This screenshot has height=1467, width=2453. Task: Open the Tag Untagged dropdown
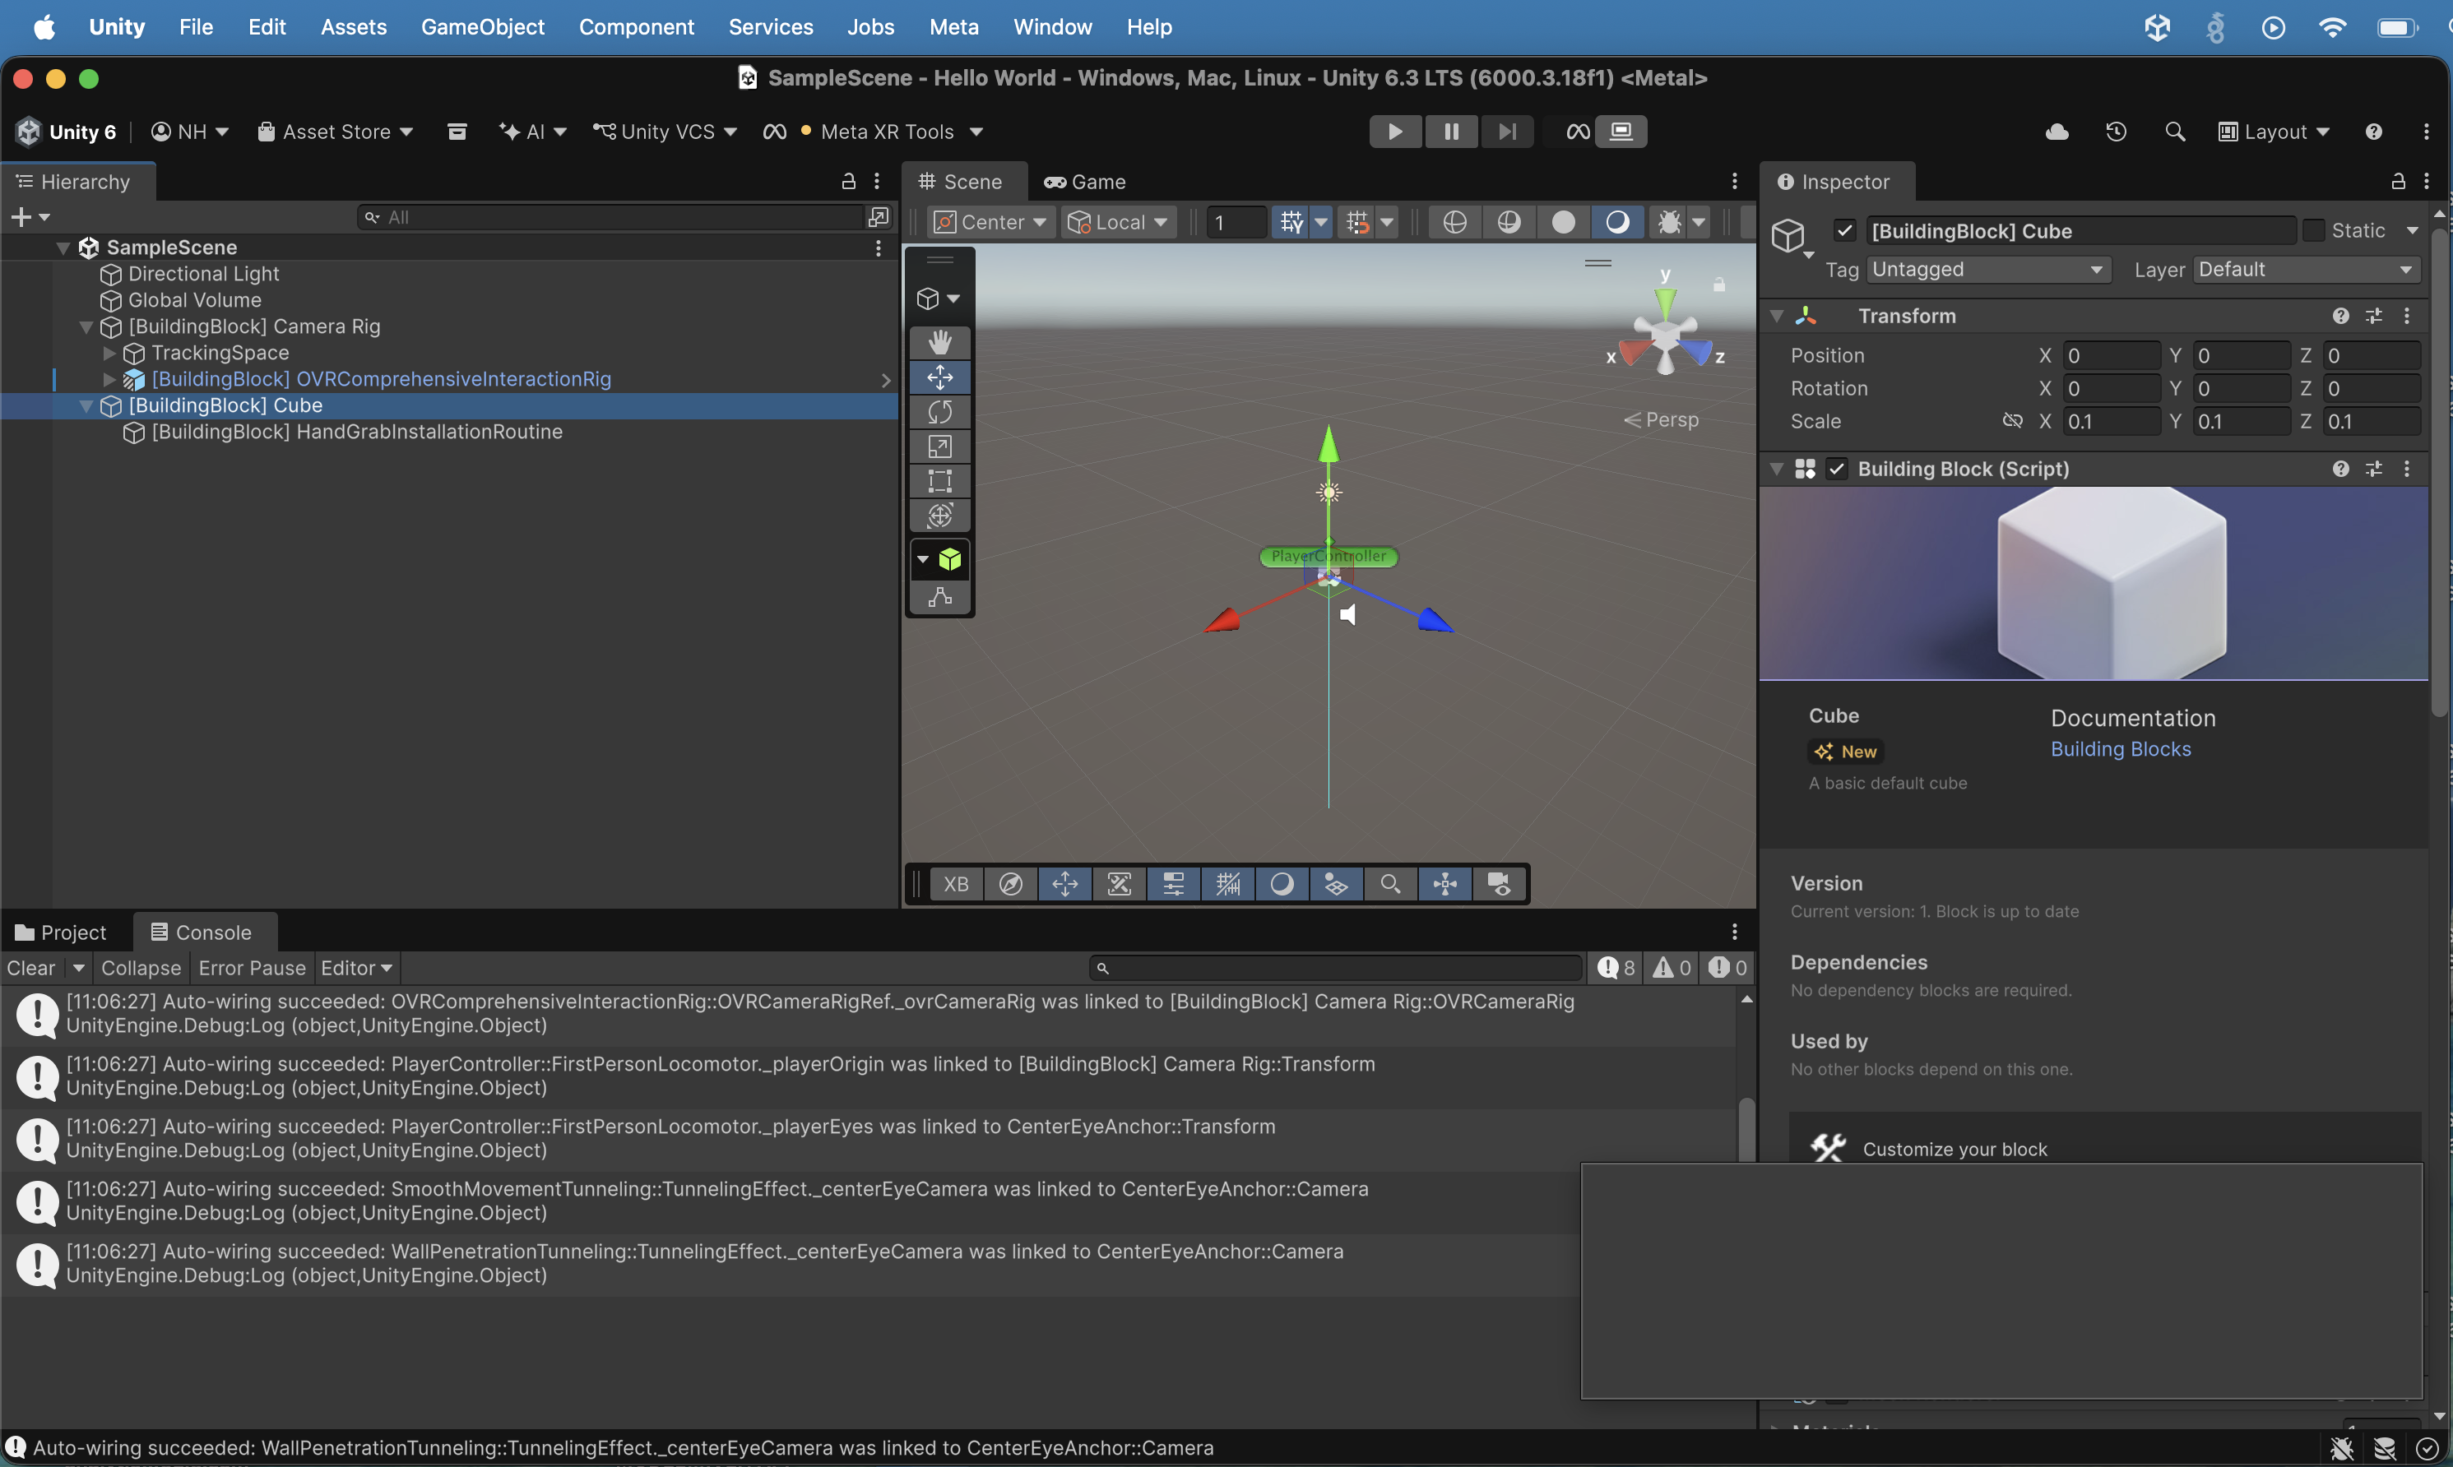coord(1988,269)
